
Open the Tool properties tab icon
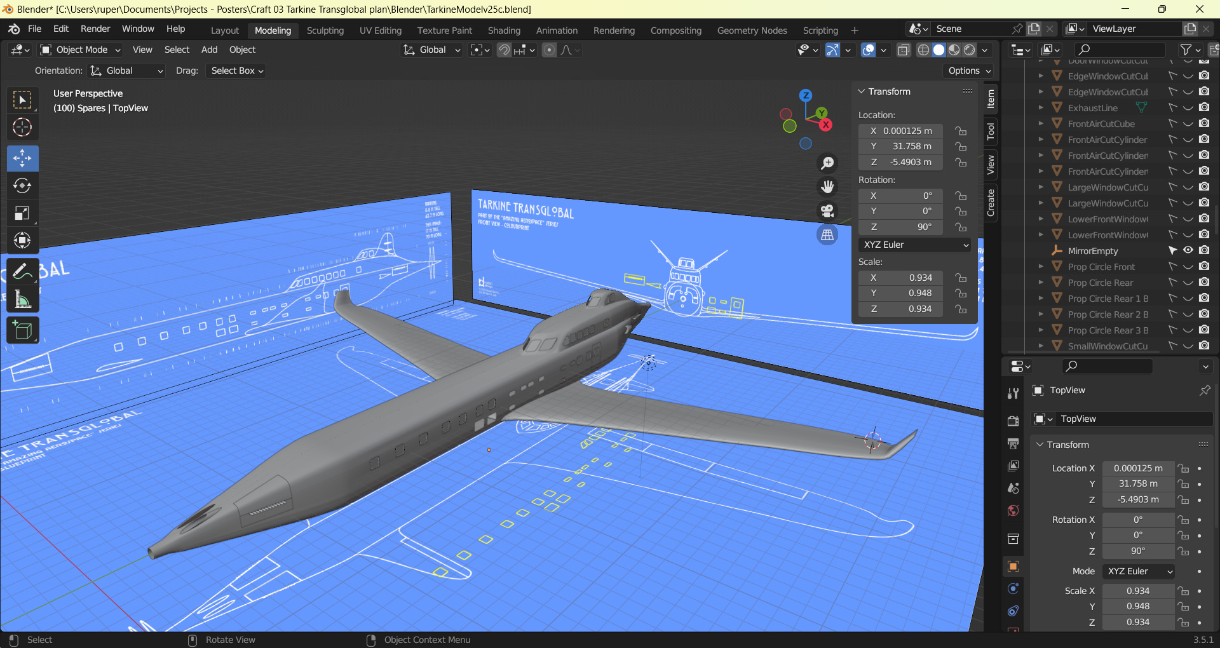(1013, 393)
